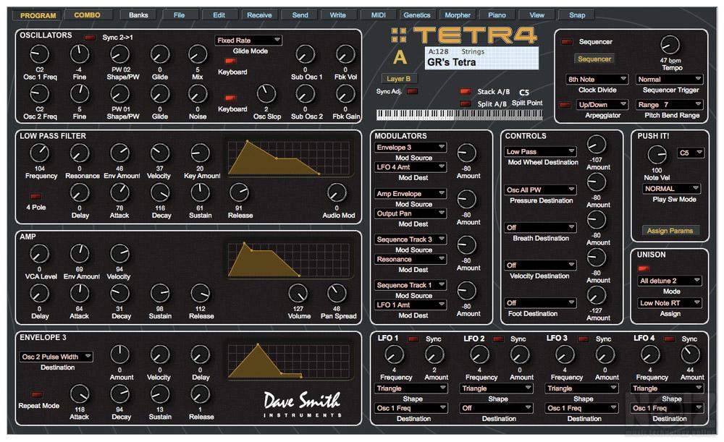Open the Banks menu
The width and height of the screenshot is (724, 442).
138,14
